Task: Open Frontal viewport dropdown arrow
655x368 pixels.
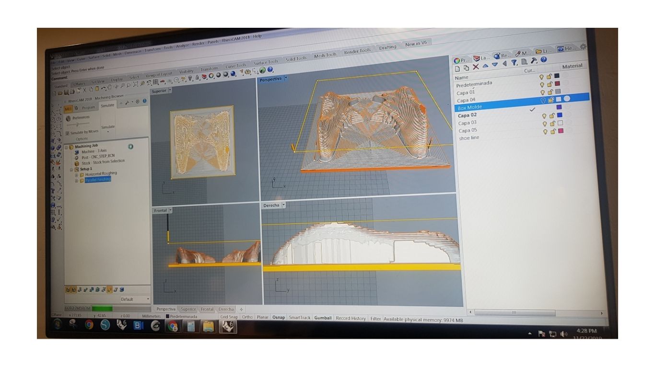Action: pyautogui.click(x=171, y=210)
